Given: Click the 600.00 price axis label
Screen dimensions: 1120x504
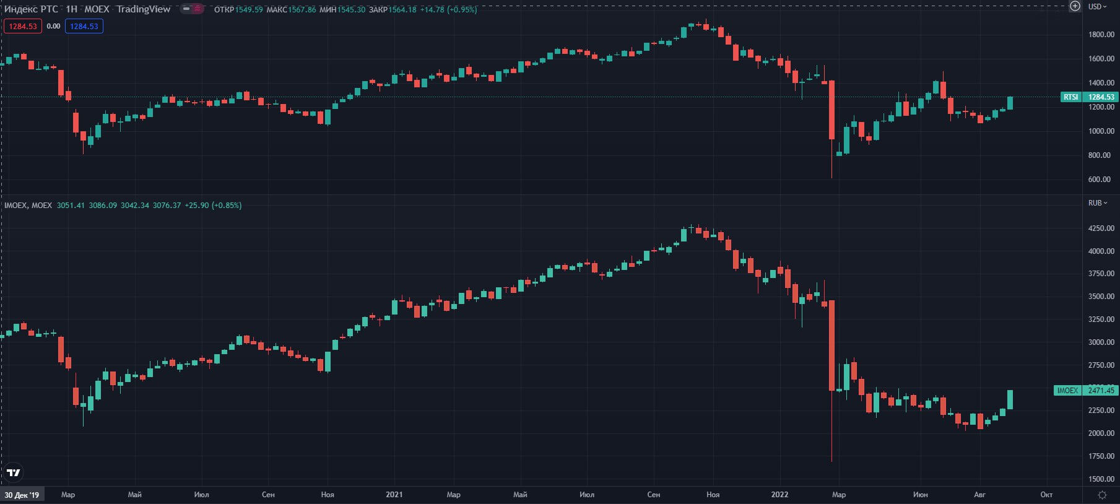Looking at the screenshot, I should (x=1100, y=180).
